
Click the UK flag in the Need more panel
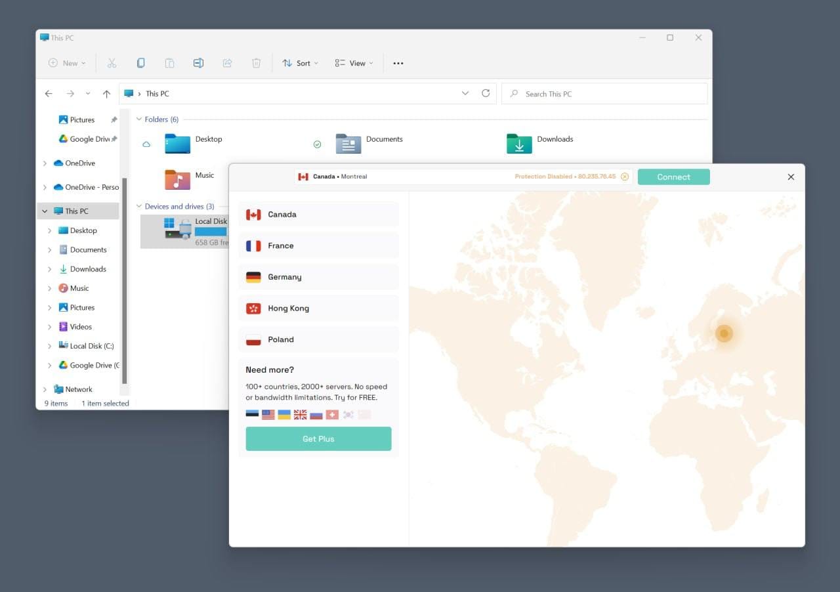click(300, 415)
